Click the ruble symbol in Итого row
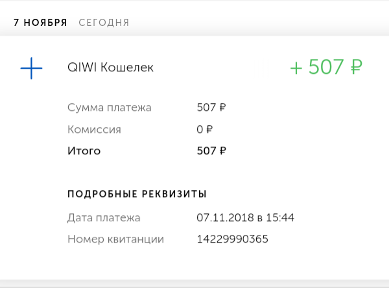The width and height of the screenshot is (389, 288). point(222,151)
